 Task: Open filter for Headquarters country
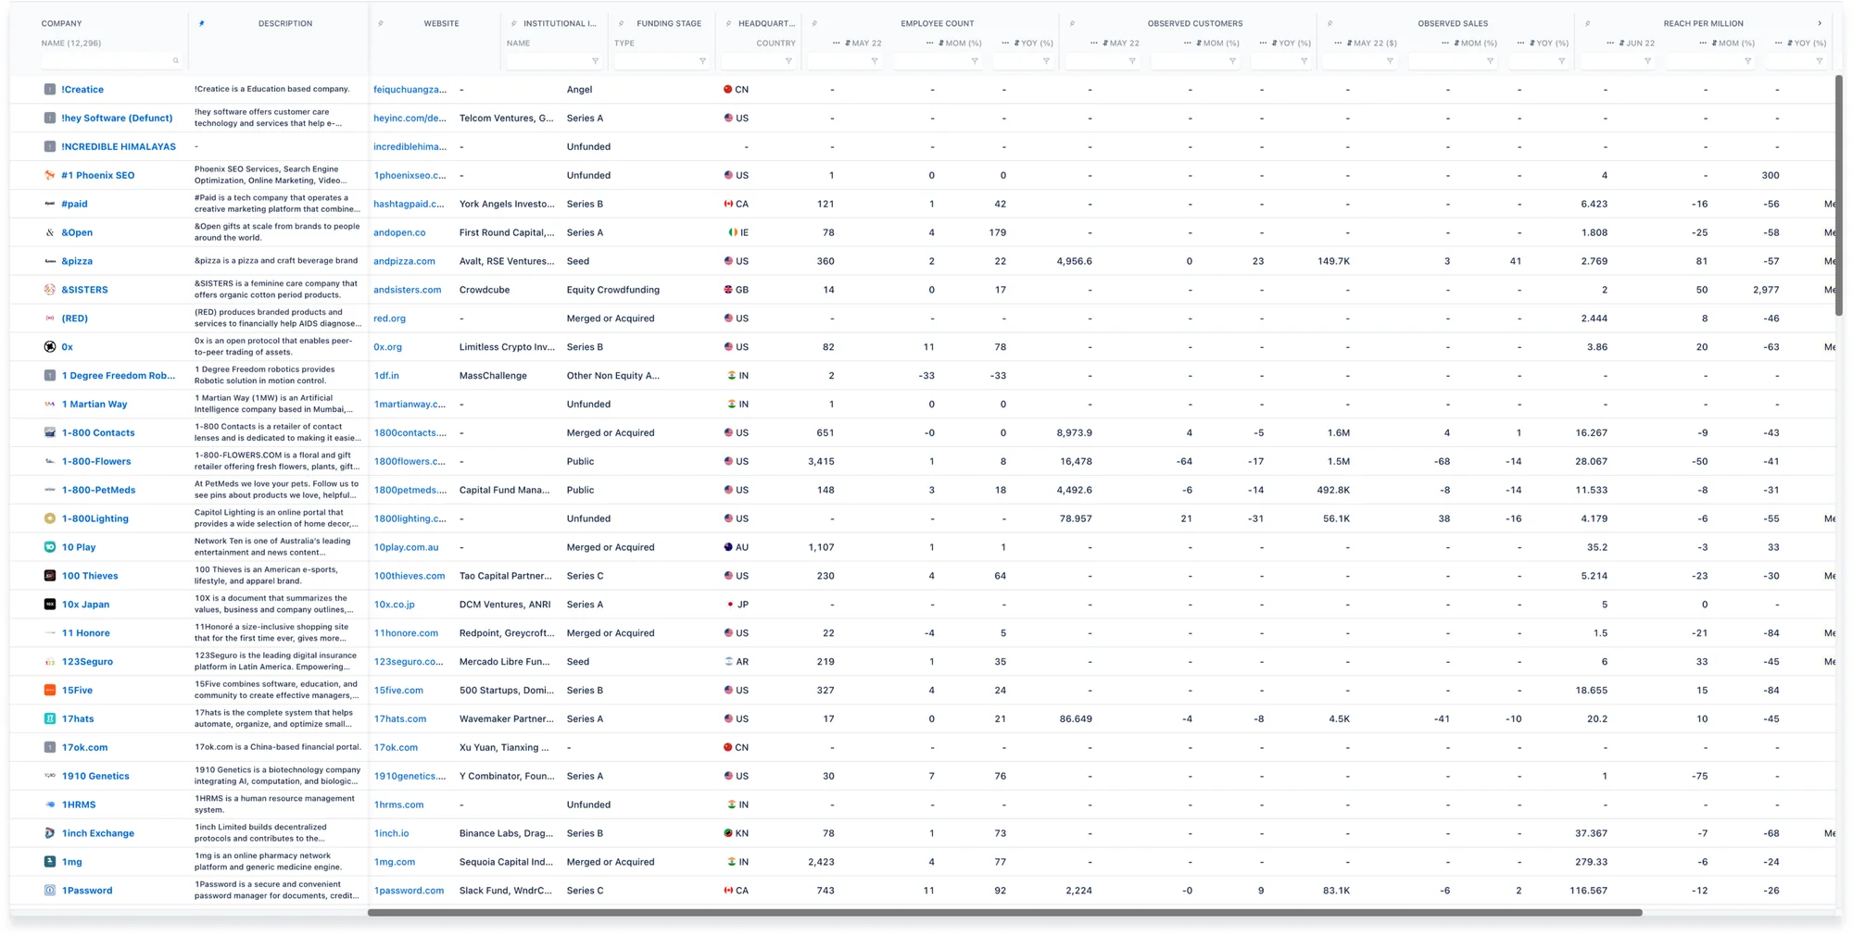pos(788,61)
